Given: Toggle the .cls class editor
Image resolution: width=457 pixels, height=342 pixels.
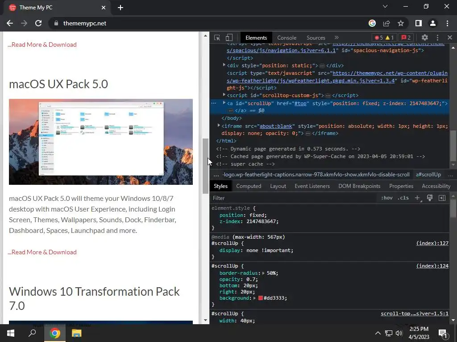Looking at the screenshot, I should tap(403, 198).
